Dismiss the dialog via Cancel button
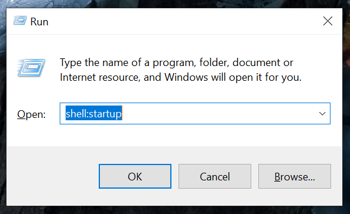This screenshot has height=214, width=350. (x=215, y=176)
